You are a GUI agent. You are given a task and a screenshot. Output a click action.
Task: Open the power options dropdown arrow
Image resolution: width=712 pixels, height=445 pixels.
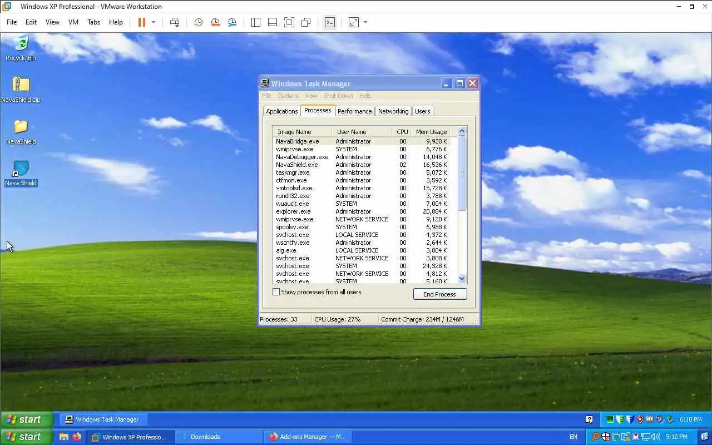tap(154, 22)
